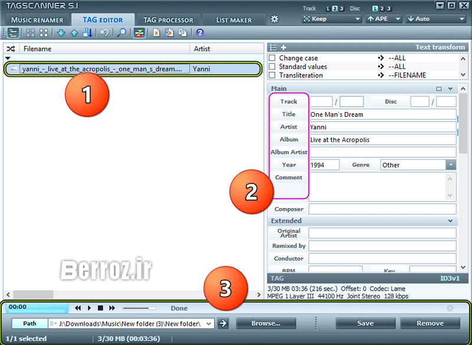Click the Composer input field

(x=382, y=209)
